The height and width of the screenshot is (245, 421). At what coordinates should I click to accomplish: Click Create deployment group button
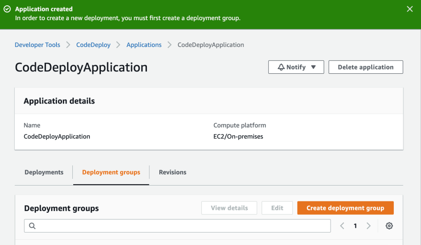[345, 208]
